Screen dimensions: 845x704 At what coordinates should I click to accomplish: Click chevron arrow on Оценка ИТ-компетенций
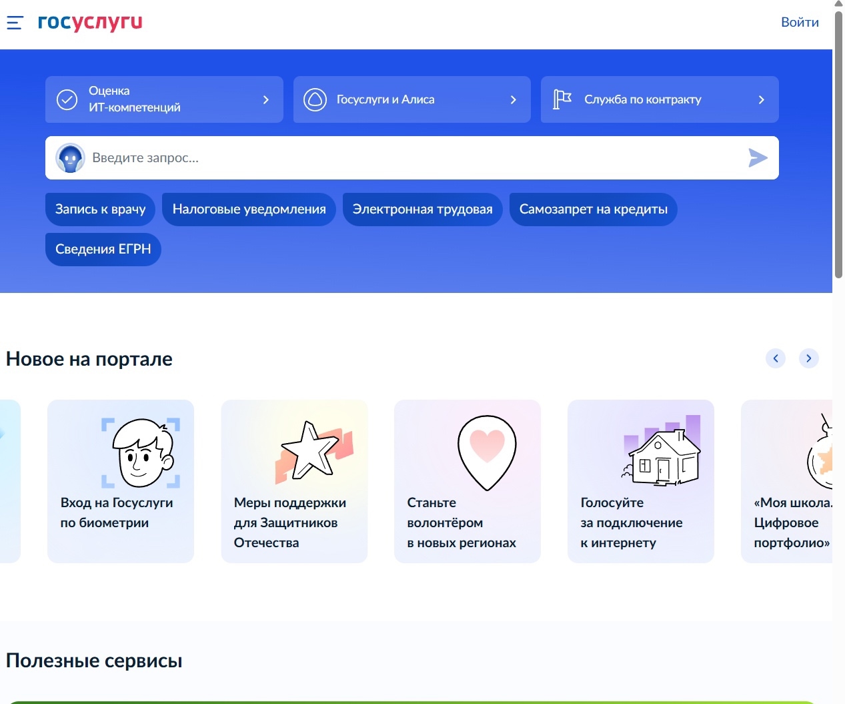point(266,99)
